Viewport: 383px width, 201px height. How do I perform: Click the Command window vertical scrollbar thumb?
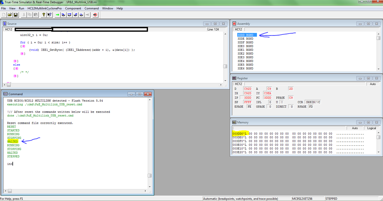[x=150, y=176]
